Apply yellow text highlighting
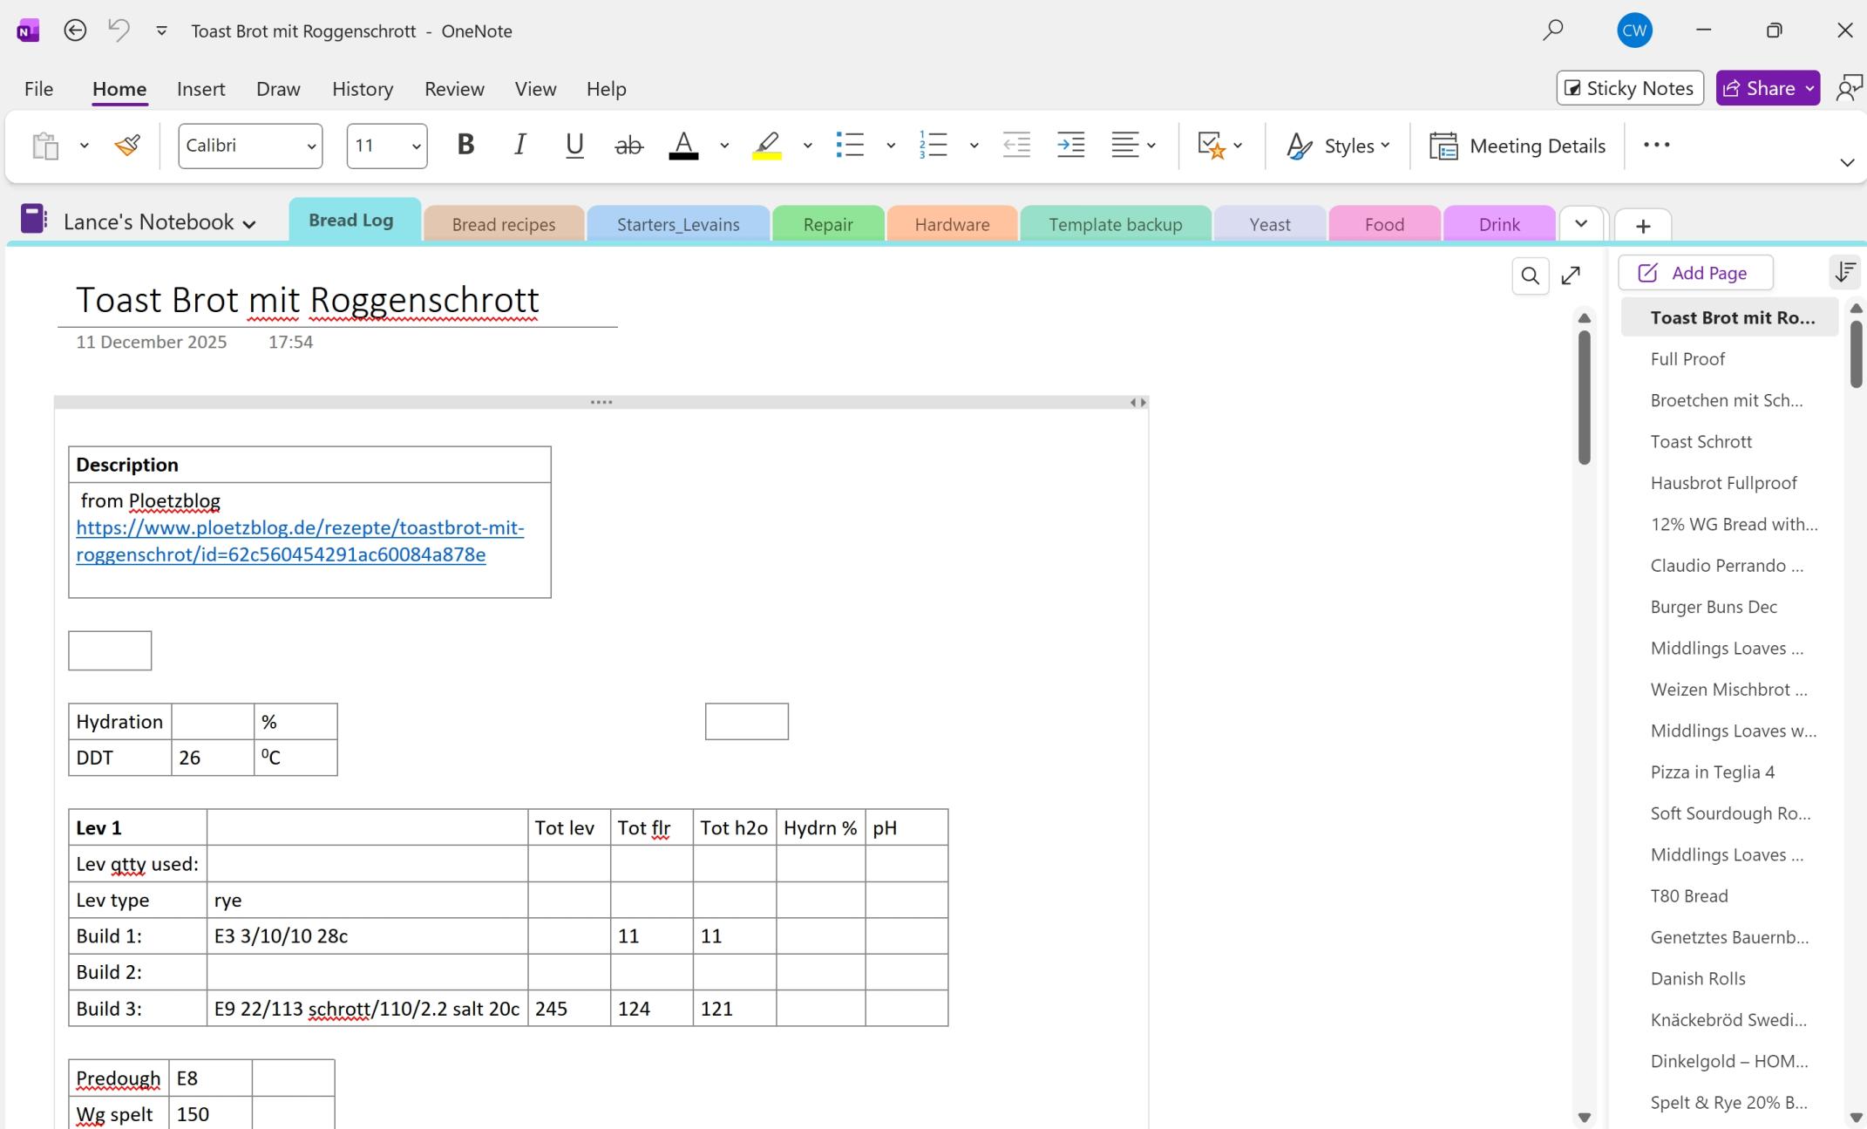 click(765, 145)
